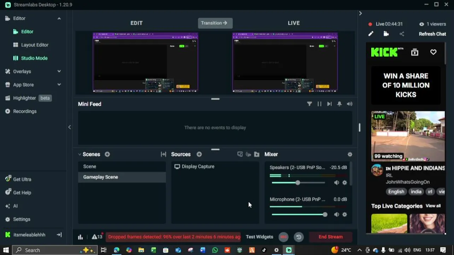This screenshot has width=454, height=255.
Task: Collapse the Scenes panel chevron
Action: point(80,154)
